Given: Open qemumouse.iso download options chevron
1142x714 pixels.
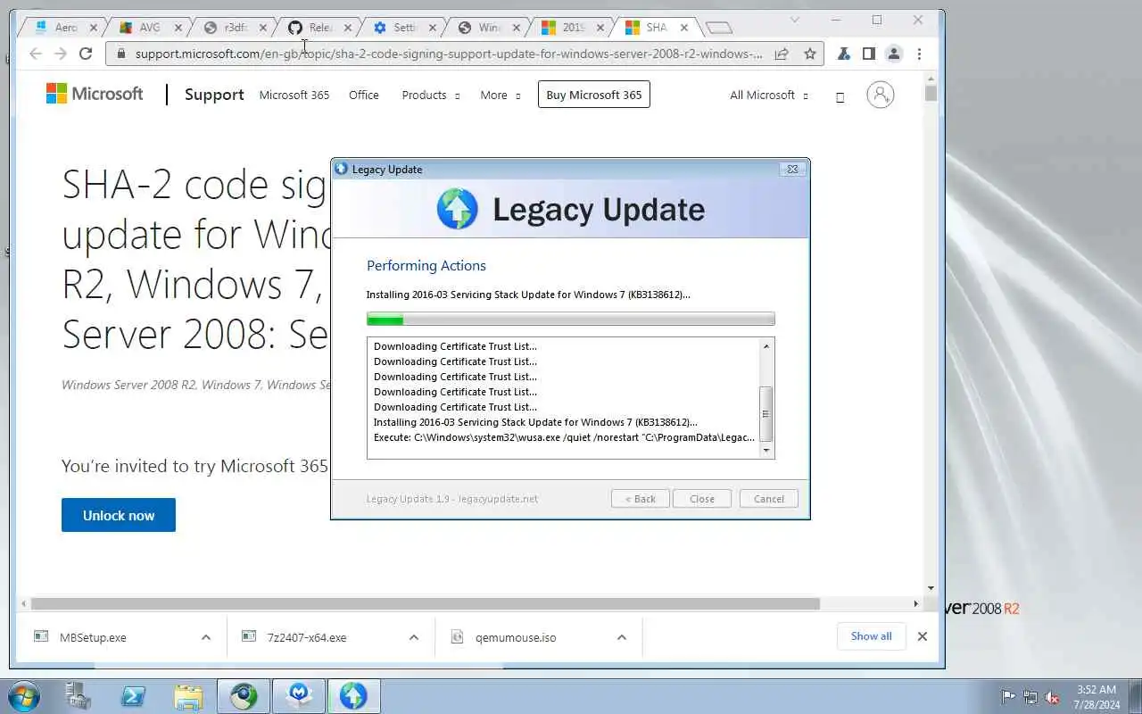Looking at the screenshot, I should click(x=622, y=637).
